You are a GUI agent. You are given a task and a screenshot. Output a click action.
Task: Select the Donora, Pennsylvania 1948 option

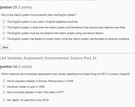coord(4,81)
